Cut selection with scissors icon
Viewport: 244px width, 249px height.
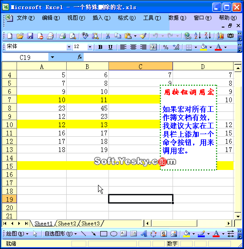108,36
